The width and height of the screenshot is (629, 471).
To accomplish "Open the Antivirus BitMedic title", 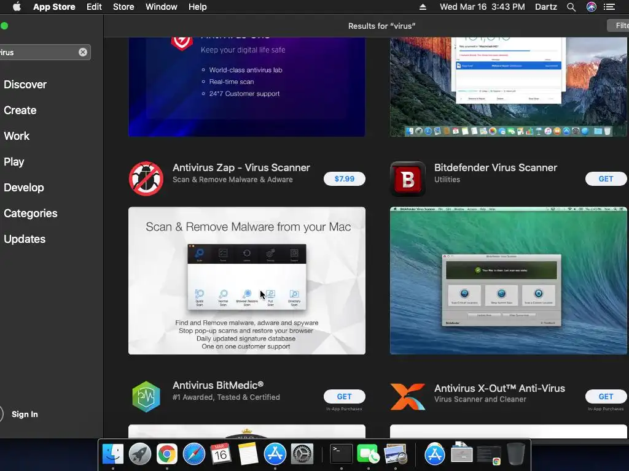I will coord(218,385).
